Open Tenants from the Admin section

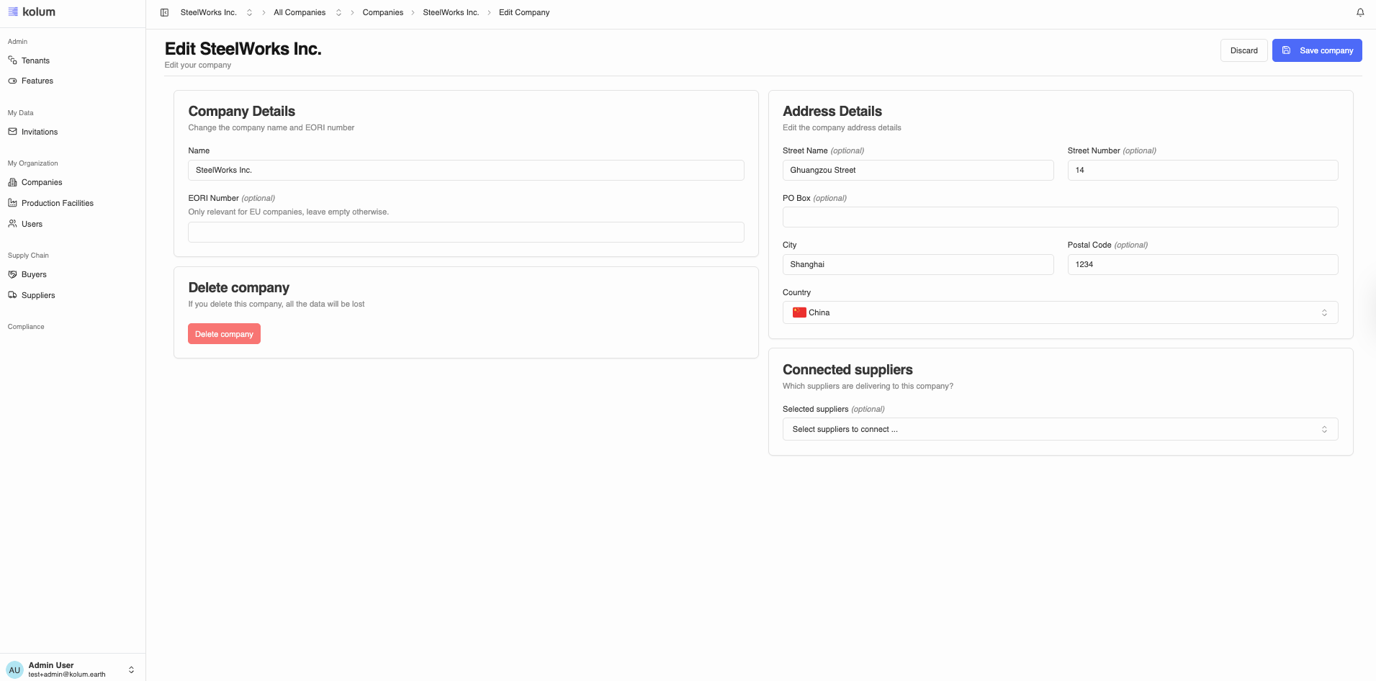35,60
